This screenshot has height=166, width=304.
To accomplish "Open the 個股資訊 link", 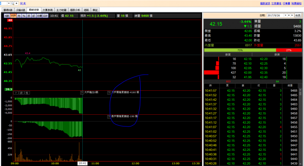I will pos(265,3).
